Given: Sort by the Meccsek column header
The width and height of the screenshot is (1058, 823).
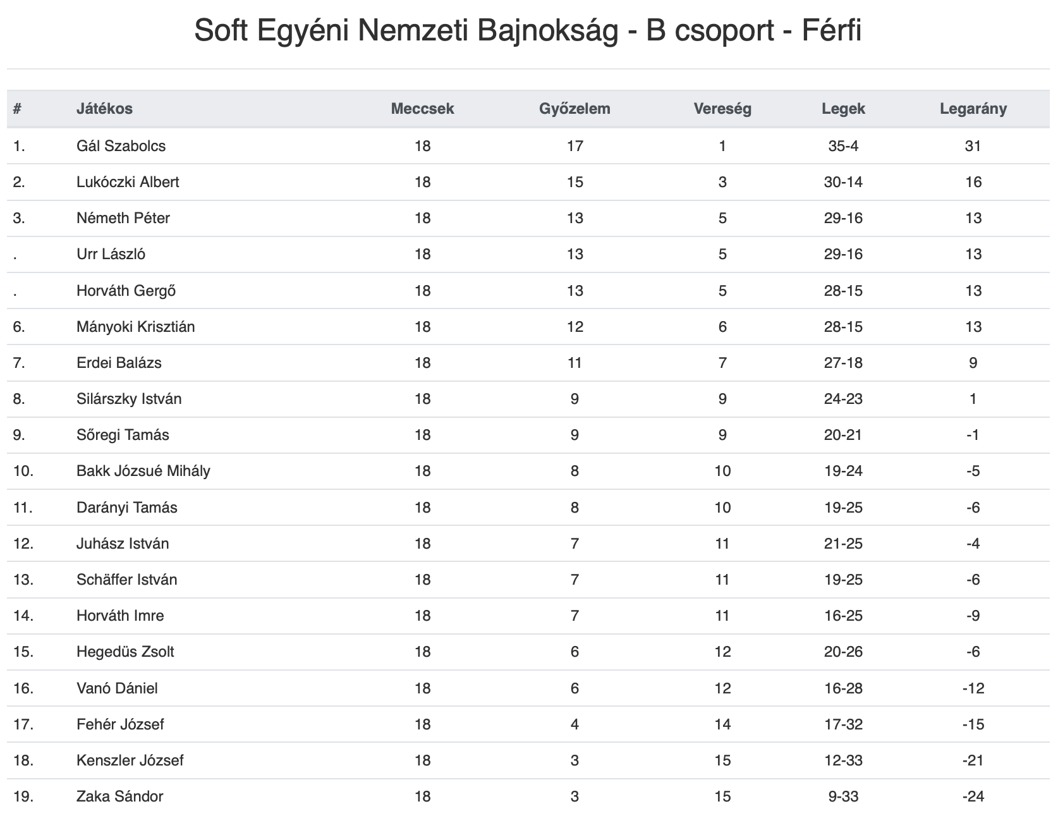Looking at the screenshot, I should [x=422, y=109].
